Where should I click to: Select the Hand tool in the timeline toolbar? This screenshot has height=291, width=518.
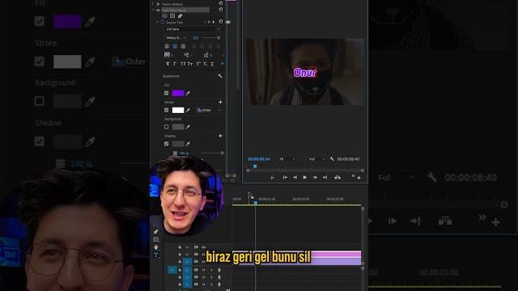coord(156,247)
